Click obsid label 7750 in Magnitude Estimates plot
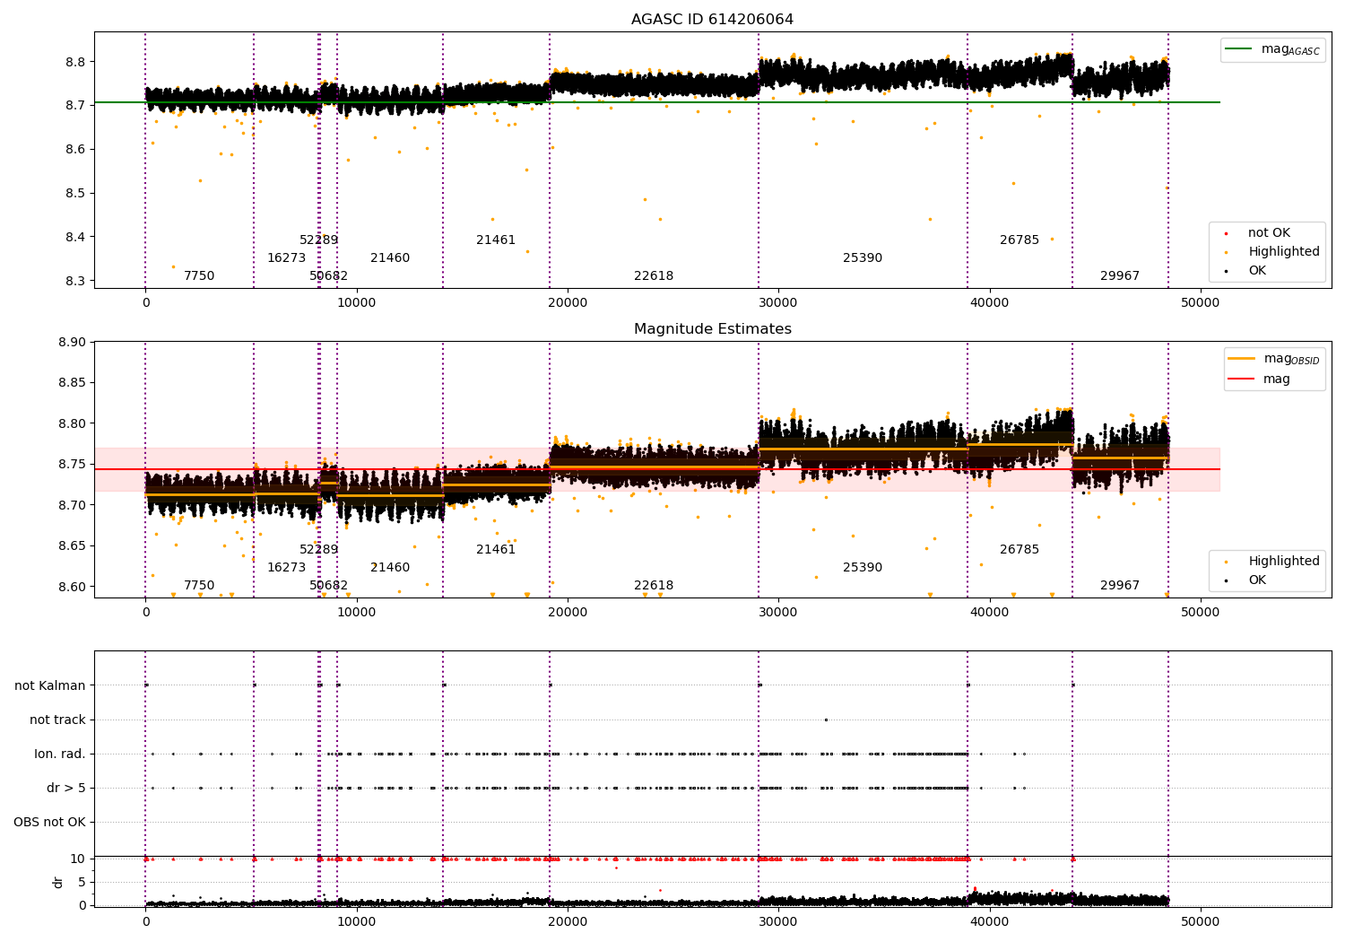This screenshot has height=942, width=1345. [x=199, y=586]
